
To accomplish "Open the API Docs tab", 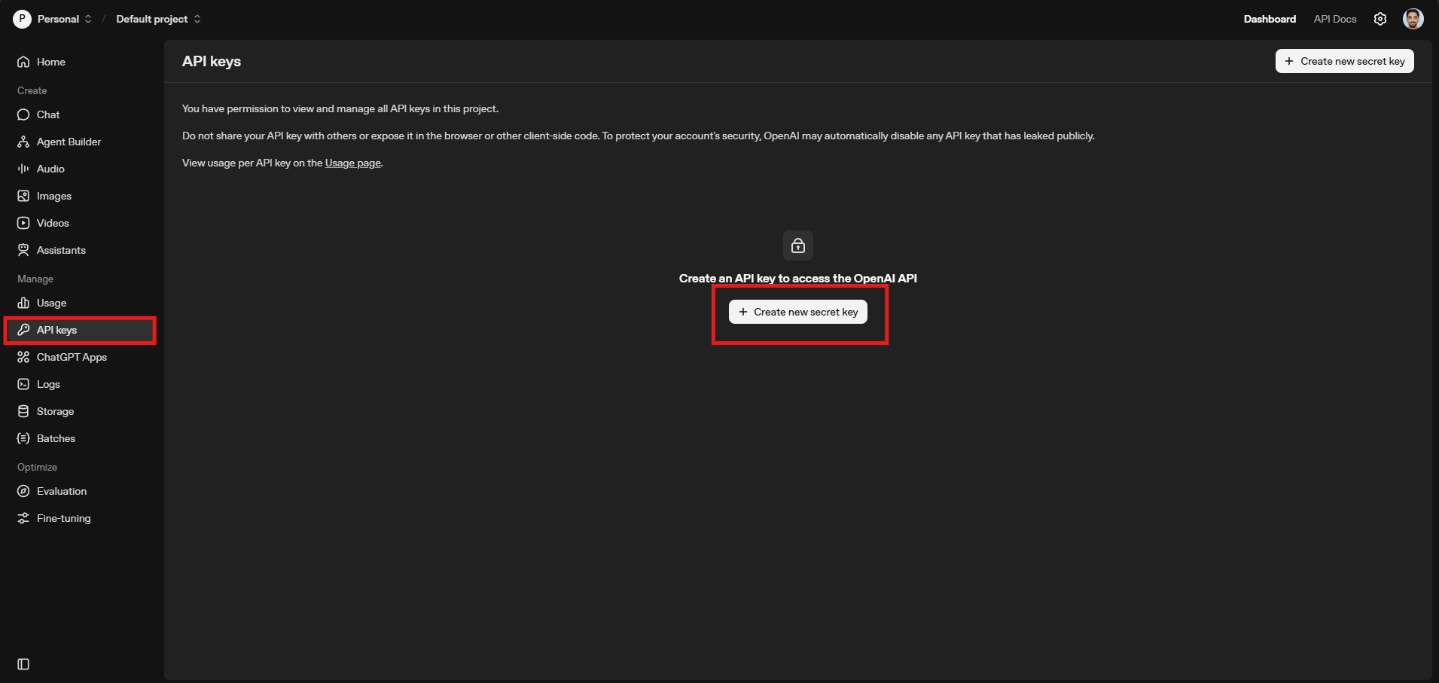I will [x=1335, y=19].
